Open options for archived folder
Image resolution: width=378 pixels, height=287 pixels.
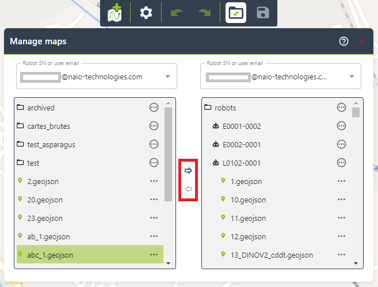click(x=154, y=108)
